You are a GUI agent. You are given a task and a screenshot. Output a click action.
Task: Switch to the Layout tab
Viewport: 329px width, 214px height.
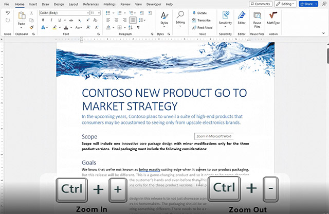point(74,4)
